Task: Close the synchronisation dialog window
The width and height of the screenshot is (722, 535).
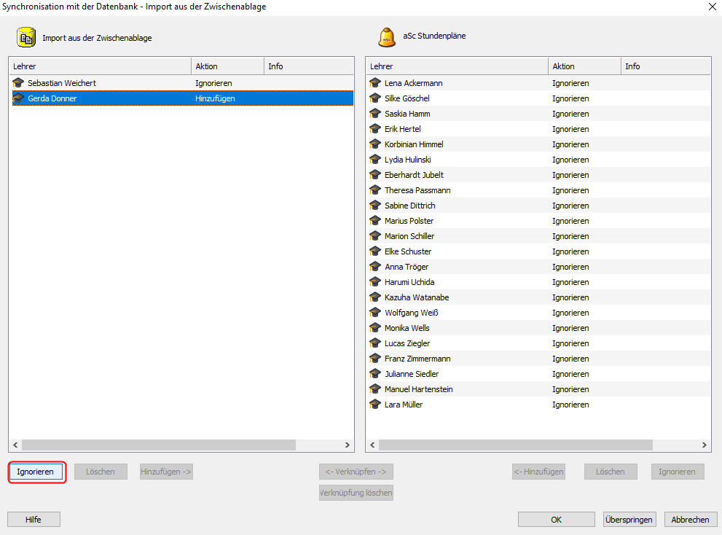Action: 711,7
